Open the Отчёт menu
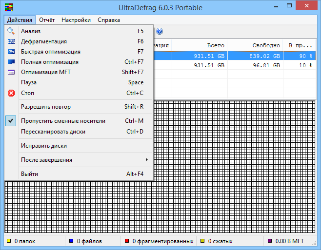This screenshot has width=321, height=250. 47,20
